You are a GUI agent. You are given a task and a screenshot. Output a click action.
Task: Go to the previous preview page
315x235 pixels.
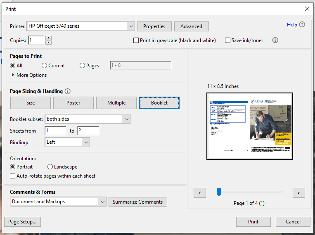click(199, 192)
